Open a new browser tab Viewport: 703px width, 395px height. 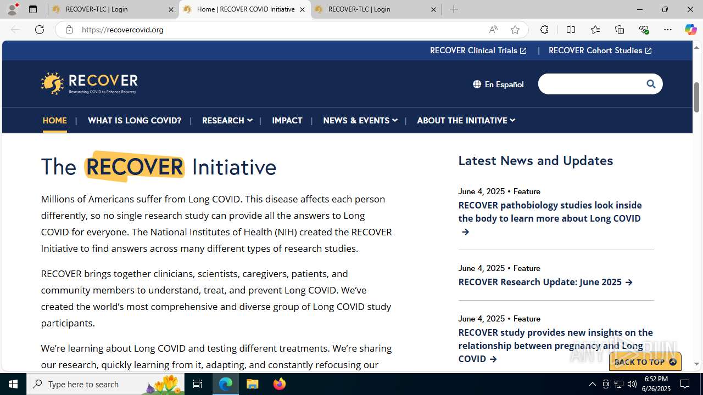(454, 9)
